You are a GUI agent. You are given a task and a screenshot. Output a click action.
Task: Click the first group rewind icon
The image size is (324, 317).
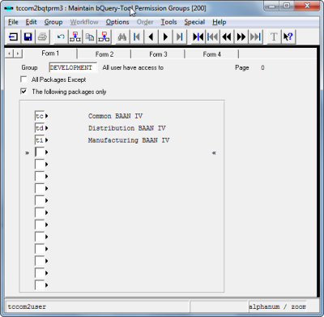point(212,36)
